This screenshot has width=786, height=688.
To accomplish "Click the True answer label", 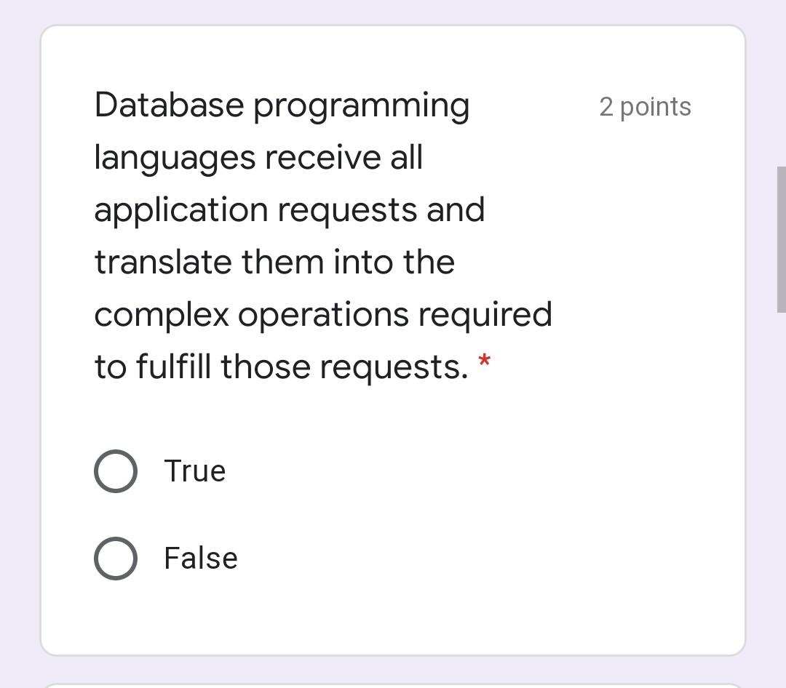I will [194, 471].
